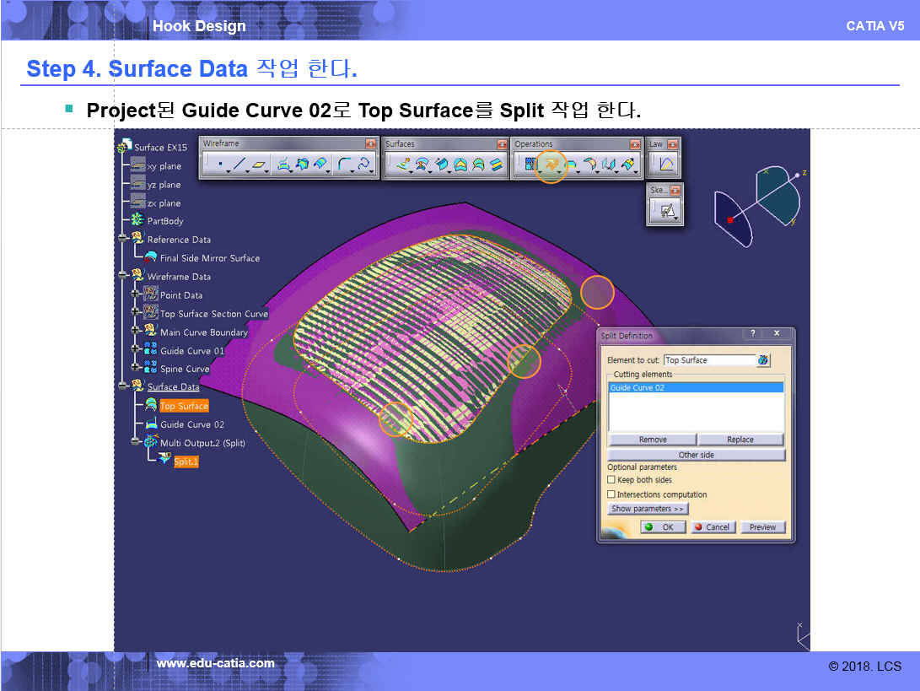Expand the Guide Curve 01 node
Viewport: 920px width, 691px height.
pos(136,351)
